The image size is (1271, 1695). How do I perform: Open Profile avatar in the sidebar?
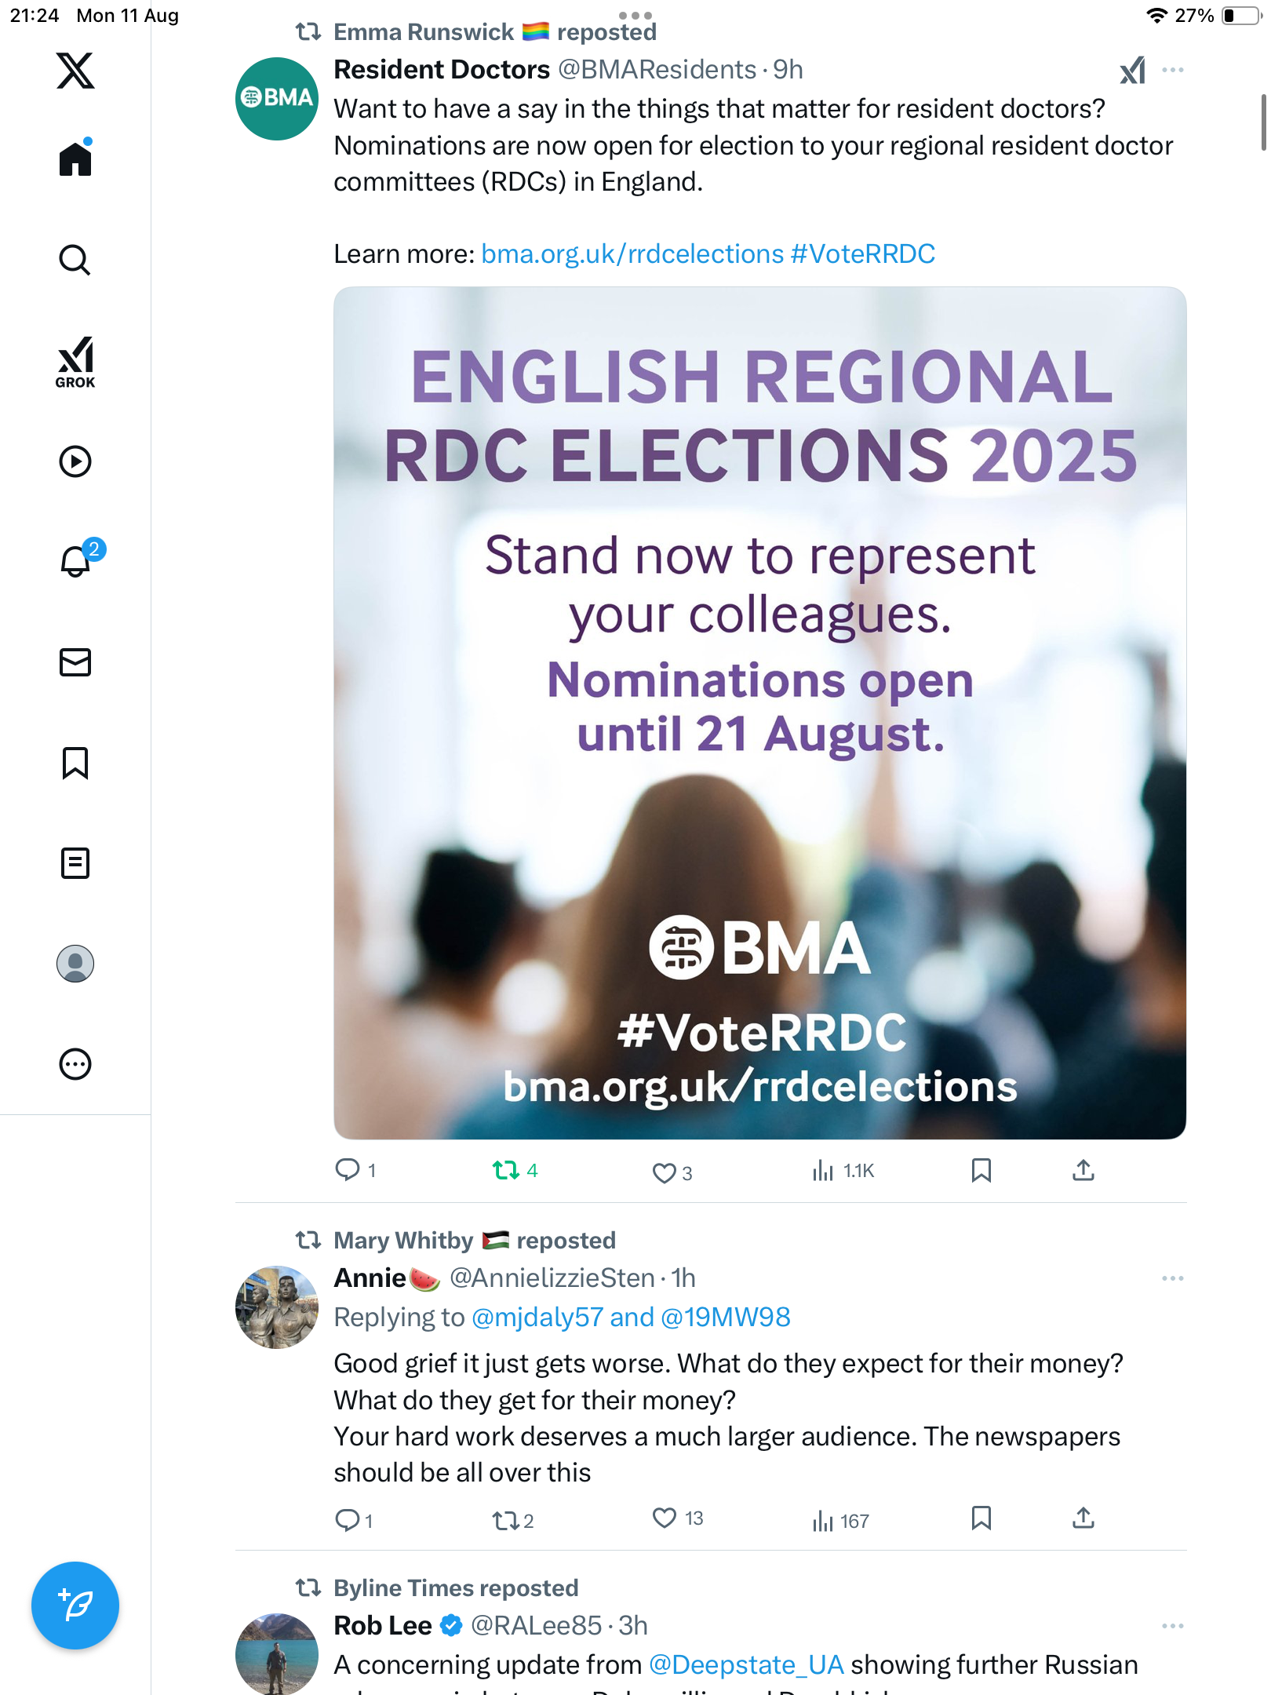(x=75, y=964)
